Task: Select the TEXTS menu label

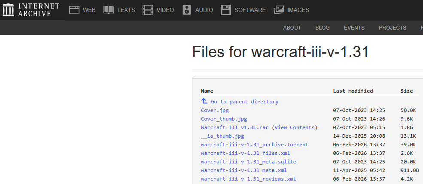Action: [x=126, y=10]
